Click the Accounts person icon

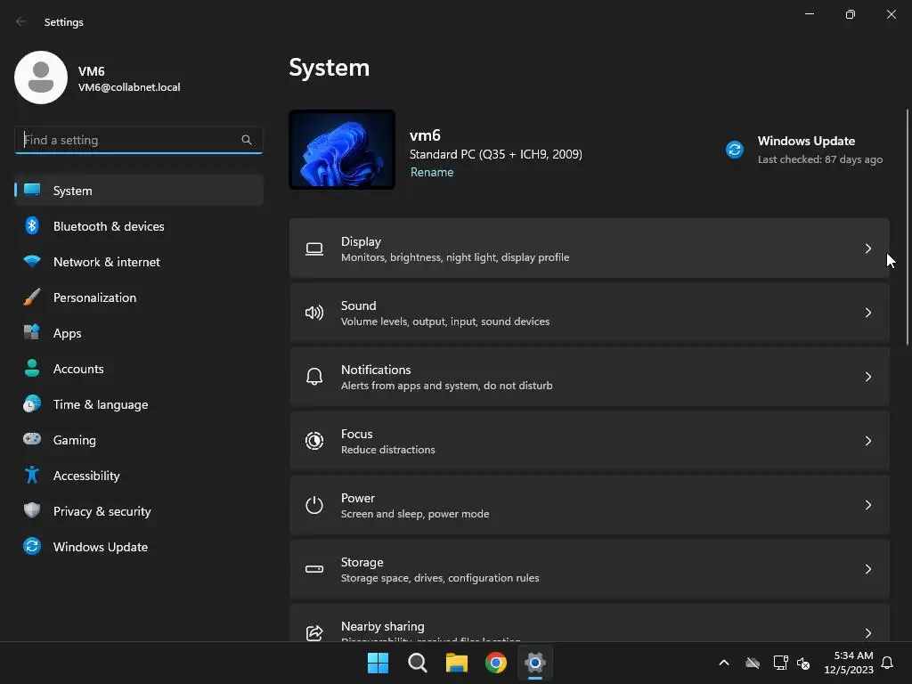[x=32, y=368]
